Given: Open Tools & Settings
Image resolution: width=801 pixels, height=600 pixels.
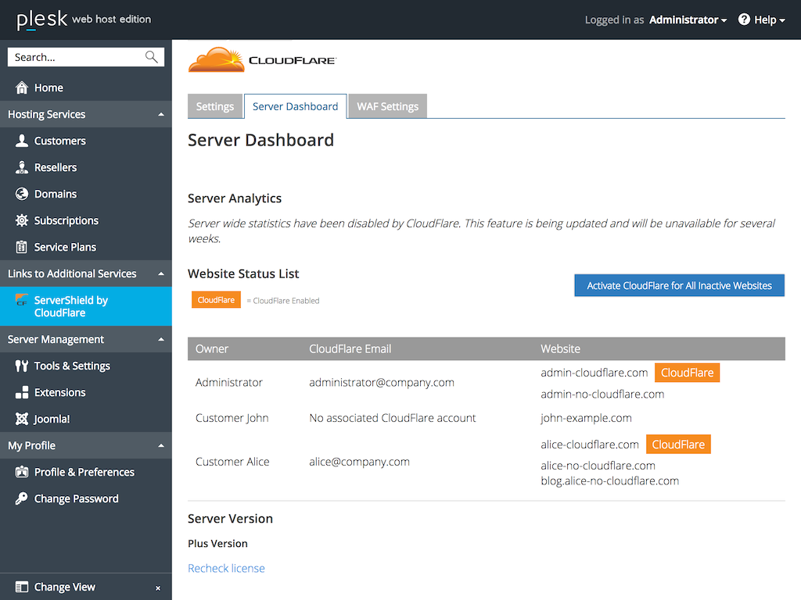Looking at the screenshot, I should [x=86, y=366].
